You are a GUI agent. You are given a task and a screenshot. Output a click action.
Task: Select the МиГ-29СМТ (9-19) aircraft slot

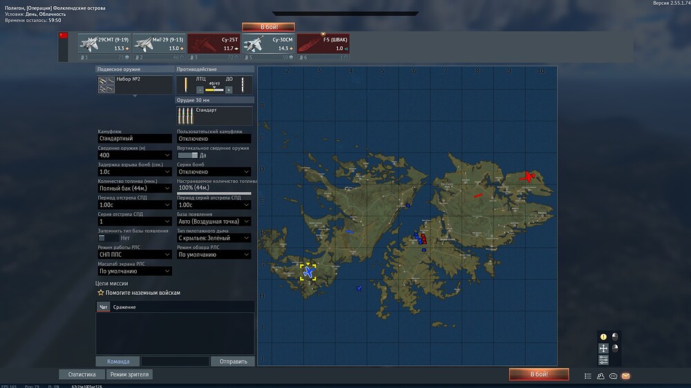click(104, 43)
